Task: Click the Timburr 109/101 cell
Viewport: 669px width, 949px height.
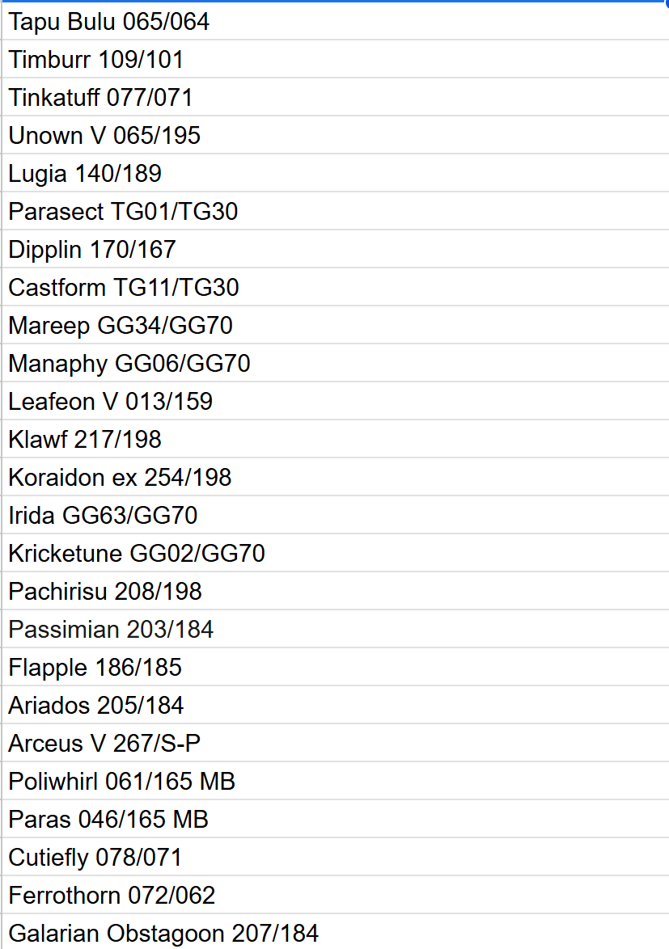Action: coord(96,60)
